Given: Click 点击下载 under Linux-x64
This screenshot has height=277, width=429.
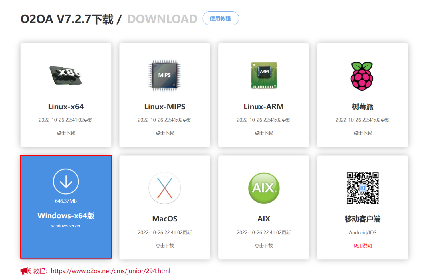Looking at the screenshot, I should (66, 133).
